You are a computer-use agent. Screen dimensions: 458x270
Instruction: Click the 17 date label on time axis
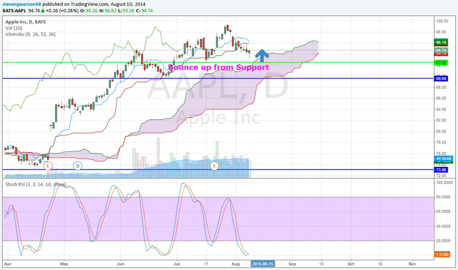[206, 264]
